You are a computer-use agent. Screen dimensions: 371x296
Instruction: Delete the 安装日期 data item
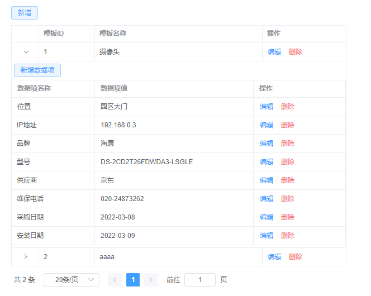(x=288, y=236)
